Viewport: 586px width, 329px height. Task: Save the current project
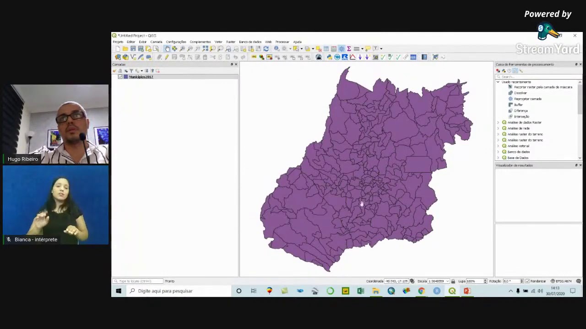[133, 48]
